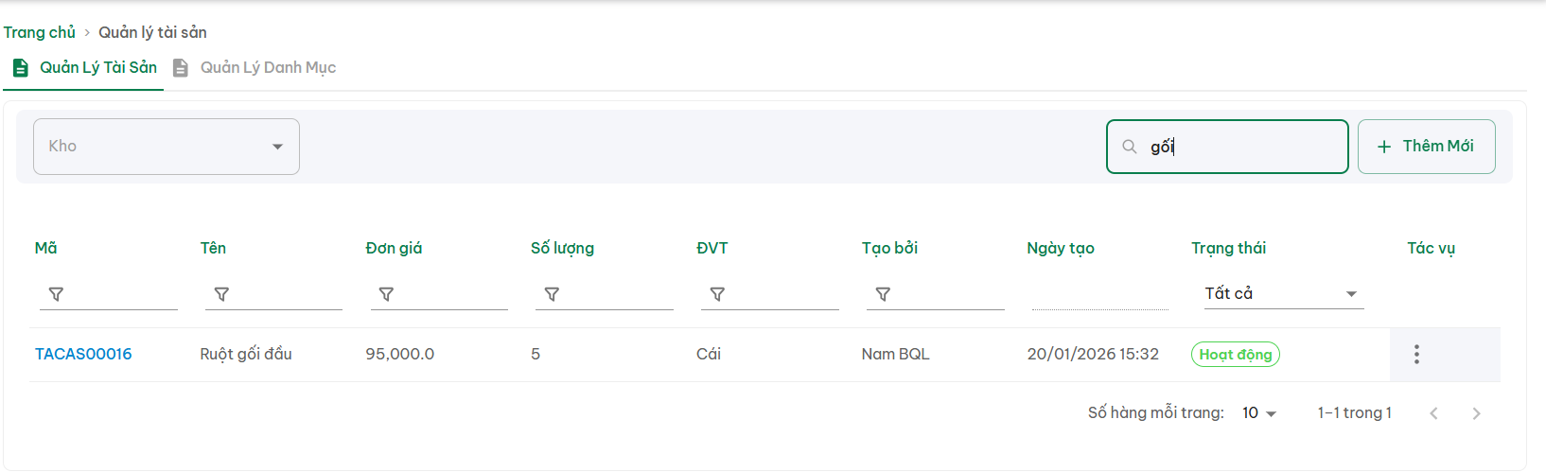Click the filter icon under Mã column
This screenshot has height=472, width=1546.
tap(56, 294)
